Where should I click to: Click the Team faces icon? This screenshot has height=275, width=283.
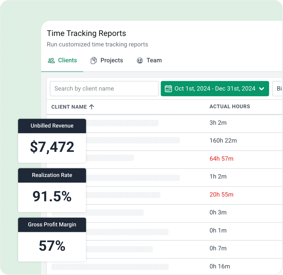pyautogui.click(x=140, y=61)
